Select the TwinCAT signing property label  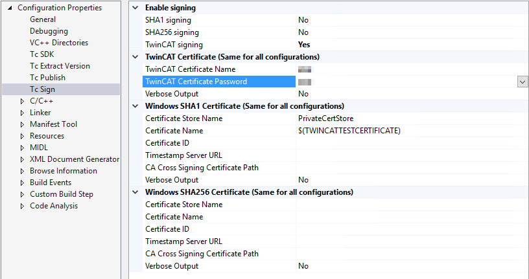point(174,45)
